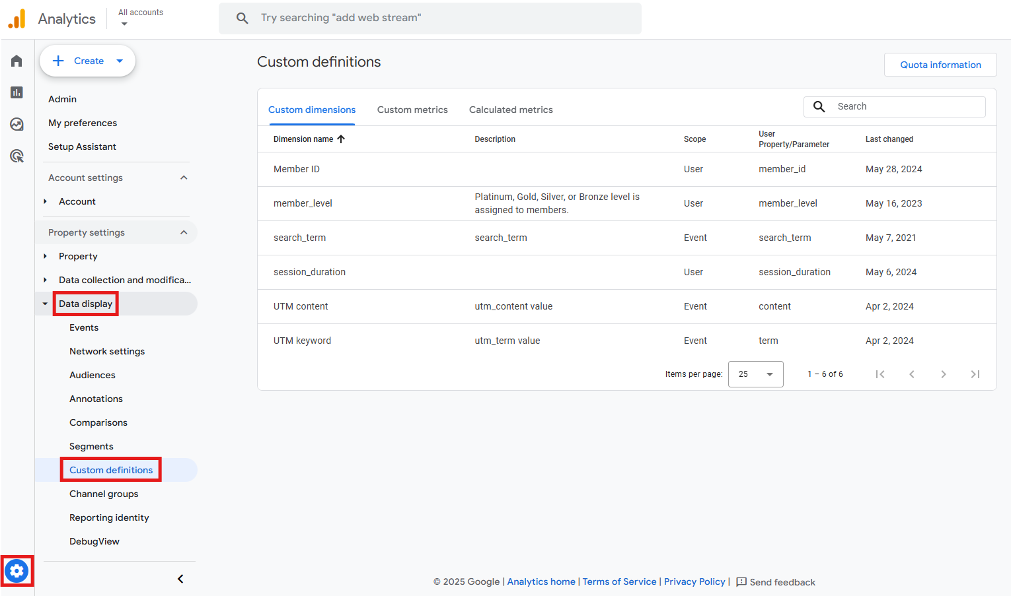The image size is (1011, 596).
Task: Click the top search input box
Action: coord(430,18)
